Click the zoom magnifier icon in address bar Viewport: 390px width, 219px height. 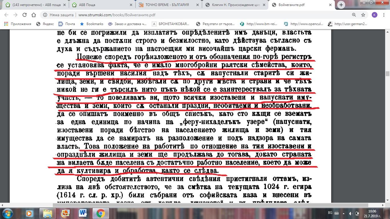(x=354, y=15)
